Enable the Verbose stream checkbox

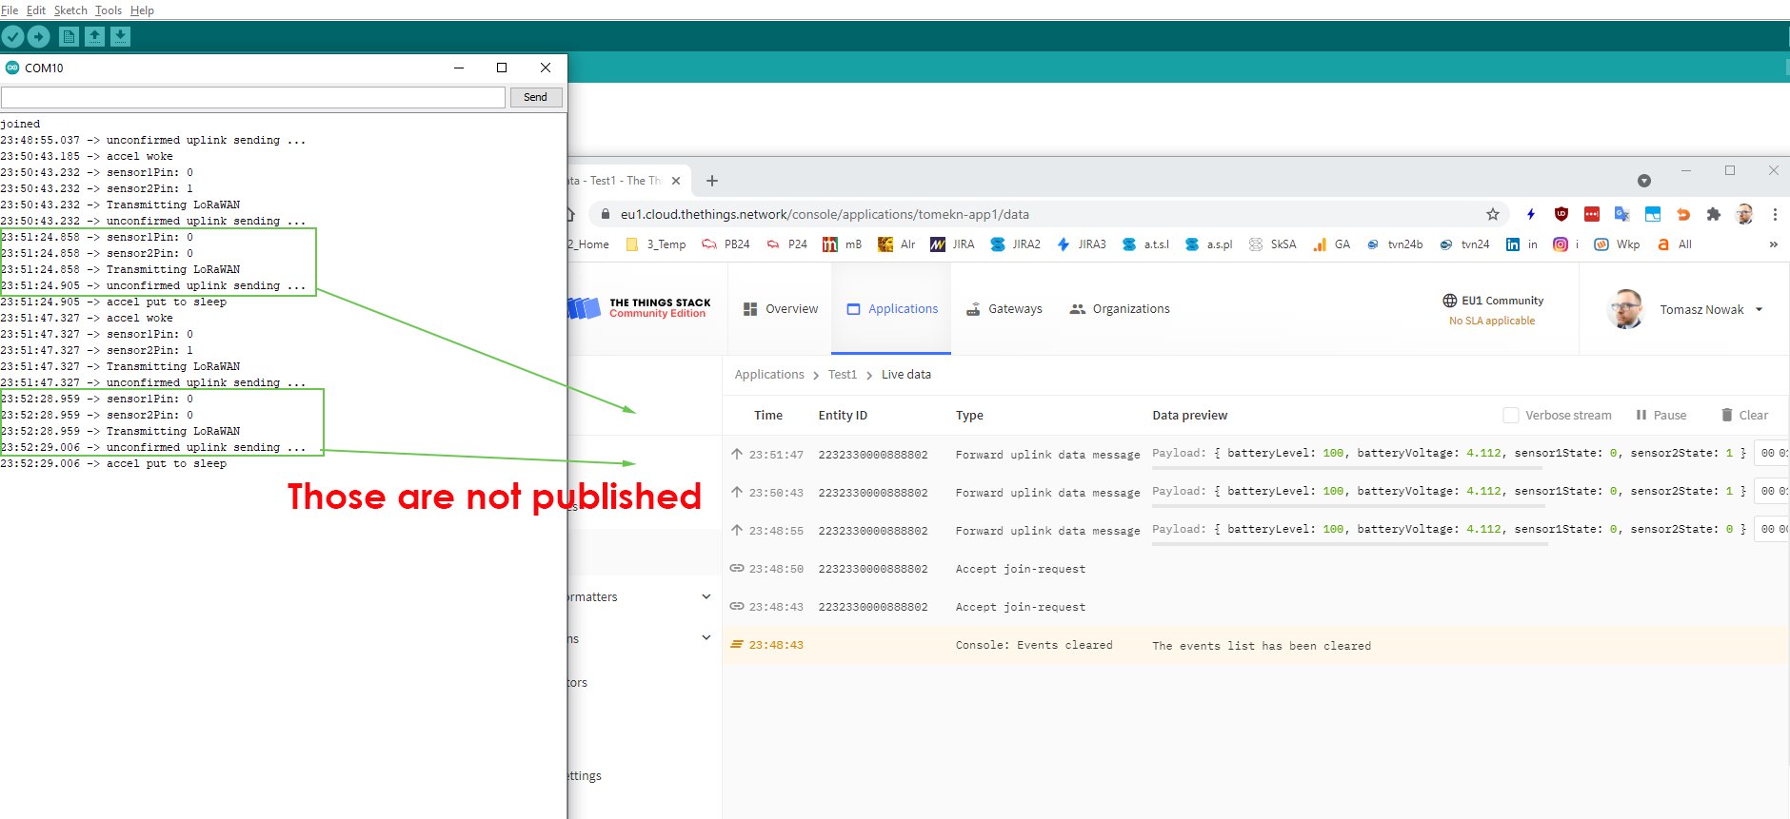[1511, 415]
